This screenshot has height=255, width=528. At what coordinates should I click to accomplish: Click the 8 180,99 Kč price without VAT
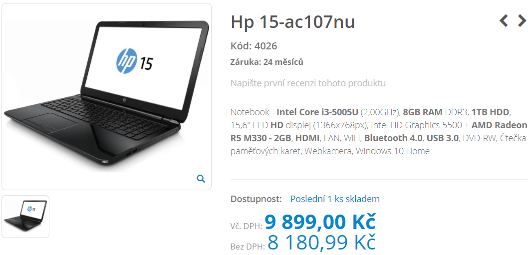point(321,242)
